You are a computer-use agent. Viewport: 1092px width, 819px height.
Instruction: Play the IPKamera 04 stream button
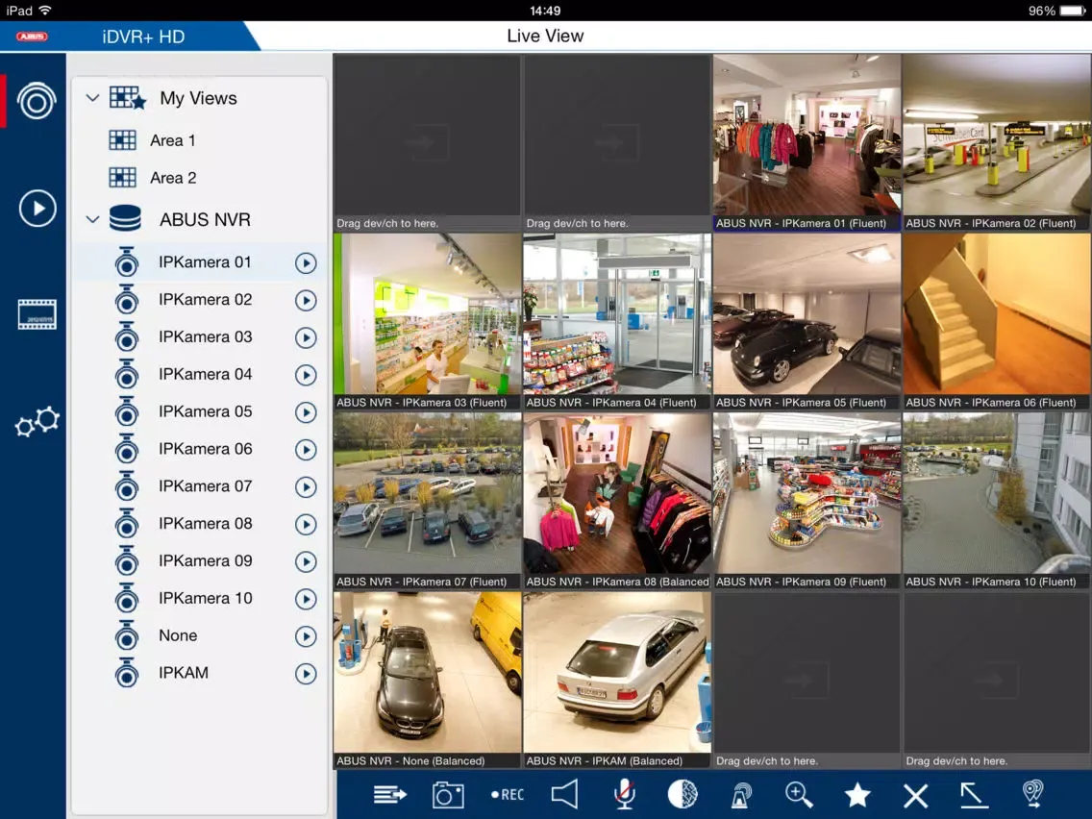(306, 375)
